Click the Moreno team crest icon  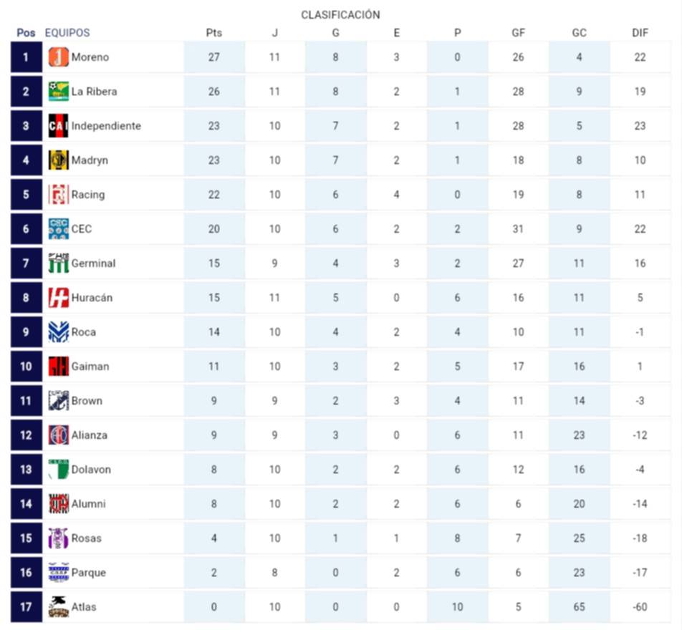pyautogui.click(x=58, y=57)
